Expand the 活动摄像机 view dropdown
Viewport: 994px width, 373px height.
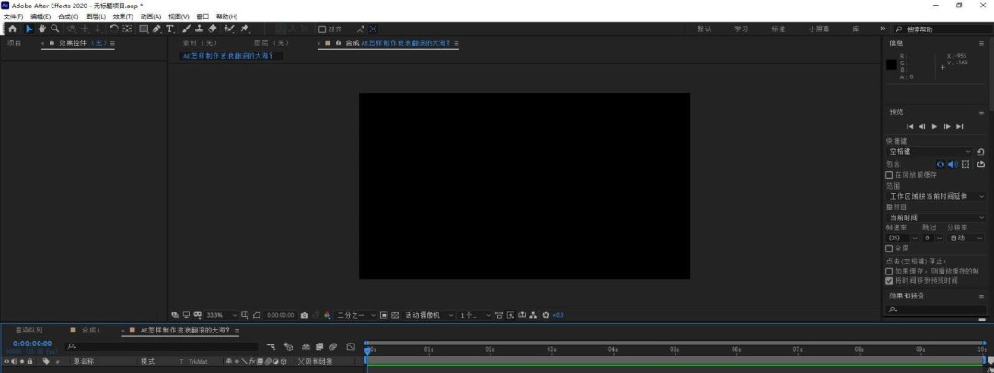point(430,315)
